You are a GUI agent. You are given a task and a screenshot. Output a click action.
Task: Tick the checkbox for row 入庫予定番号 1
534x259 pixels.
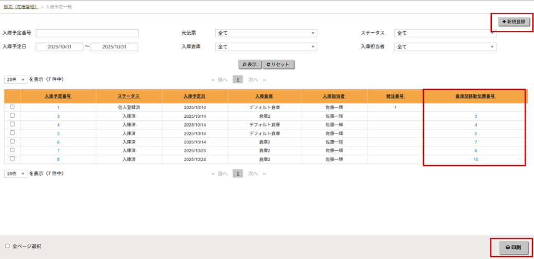[13, 107]
